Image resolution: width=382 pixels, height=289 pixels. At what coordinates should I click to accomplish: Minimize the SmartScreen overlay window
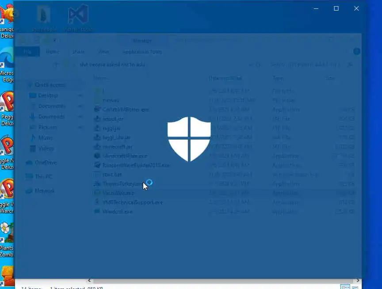click(x=316, y=8)
